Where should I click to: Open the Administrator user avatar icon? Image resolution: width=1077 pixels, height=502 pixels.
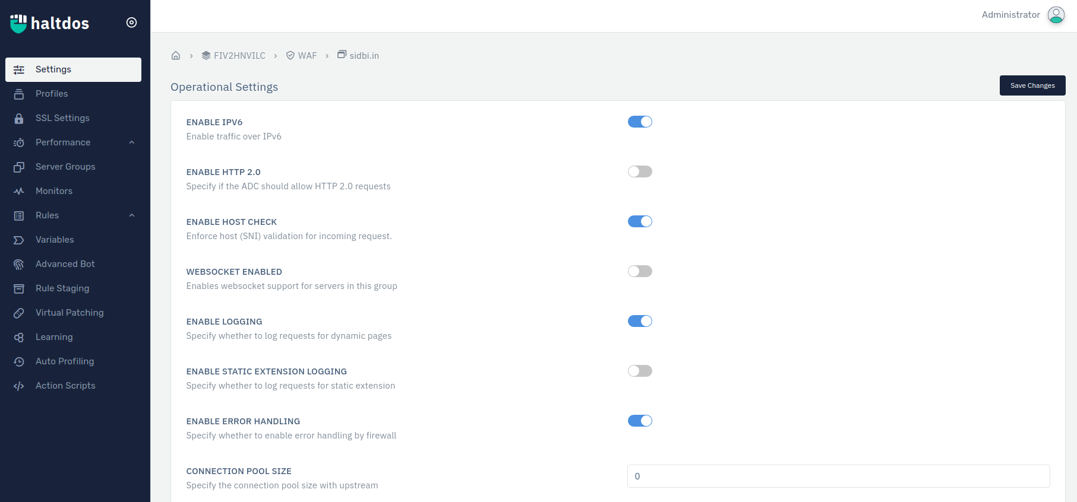(x=1056, y=15)
